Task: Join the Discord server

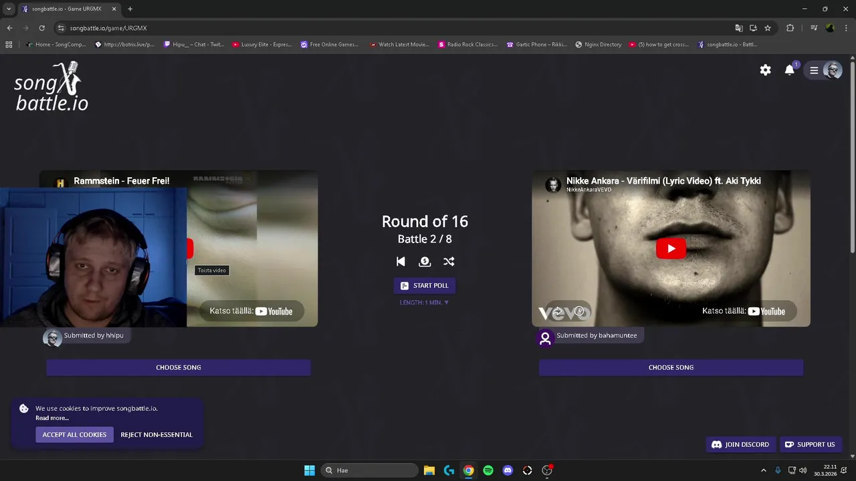Action: click(740, 444)
